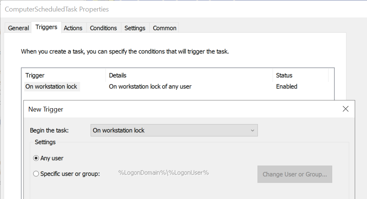Select the On workstation lock trigger row

click(51, 86)
